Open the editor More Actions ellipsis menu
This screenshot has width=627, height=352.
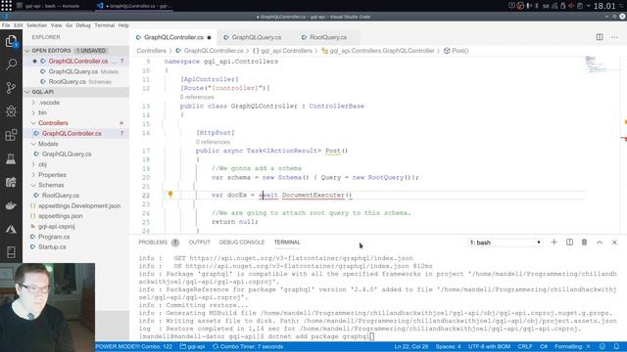click(x=614, y=37)
